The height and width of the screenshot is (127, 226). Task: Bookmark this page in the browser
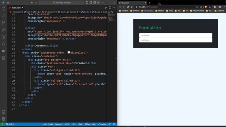132,7
